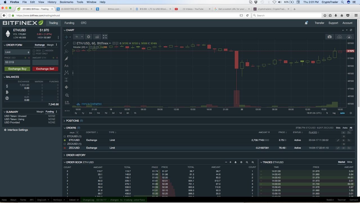
Task: Select the crosshair cursor tool
Action: click(67, 37)
